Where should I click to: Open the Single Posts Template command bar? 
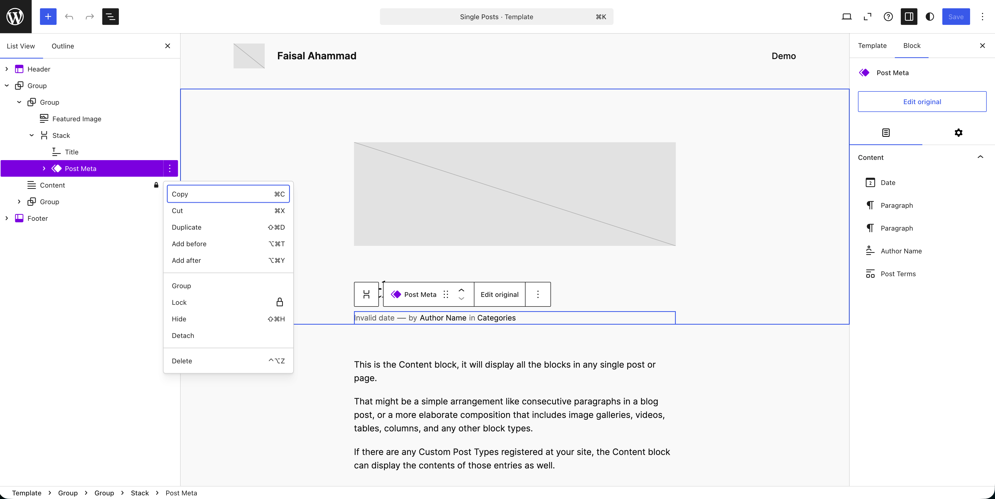[x=496, y=17]
